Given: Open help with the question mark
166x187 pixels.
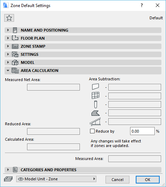Looking at the screenshot, I should coord(142,5).
